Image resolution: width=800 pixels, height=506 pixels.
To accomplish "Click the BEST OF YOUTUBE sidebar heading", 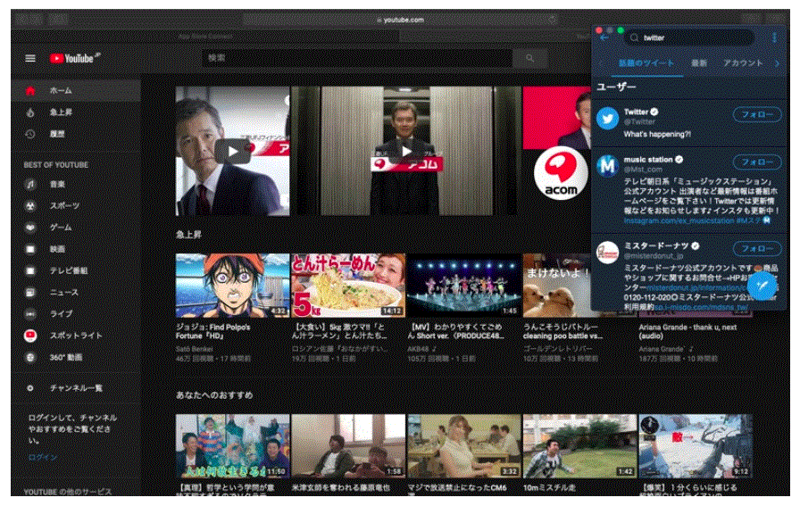I will click(x=55, y=165).
